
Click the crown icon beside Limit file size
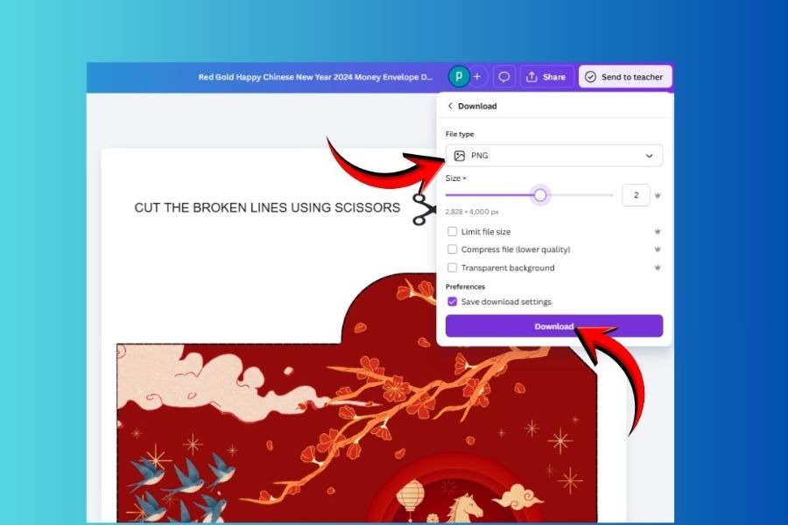(x=657, y=232)
